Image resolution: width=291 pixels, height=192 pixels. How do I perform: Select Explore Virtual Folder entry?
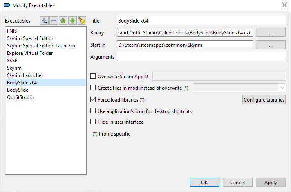coord(46,53)
